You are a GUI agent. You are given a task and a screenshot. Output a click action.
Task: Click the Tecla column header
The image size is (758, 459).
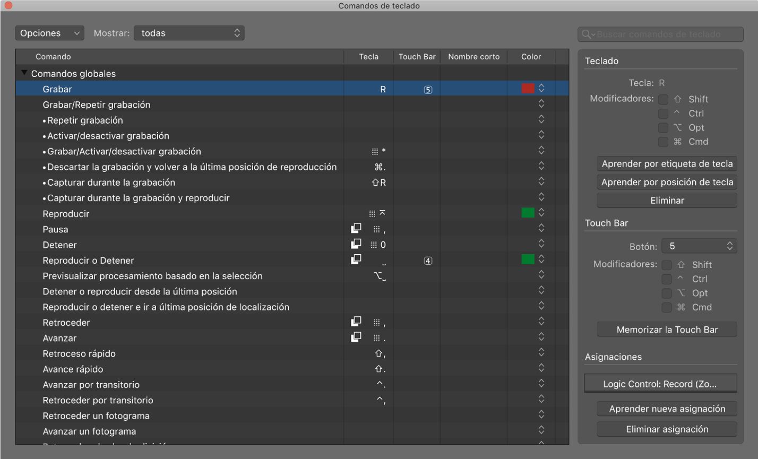click(x=369, y=57)
